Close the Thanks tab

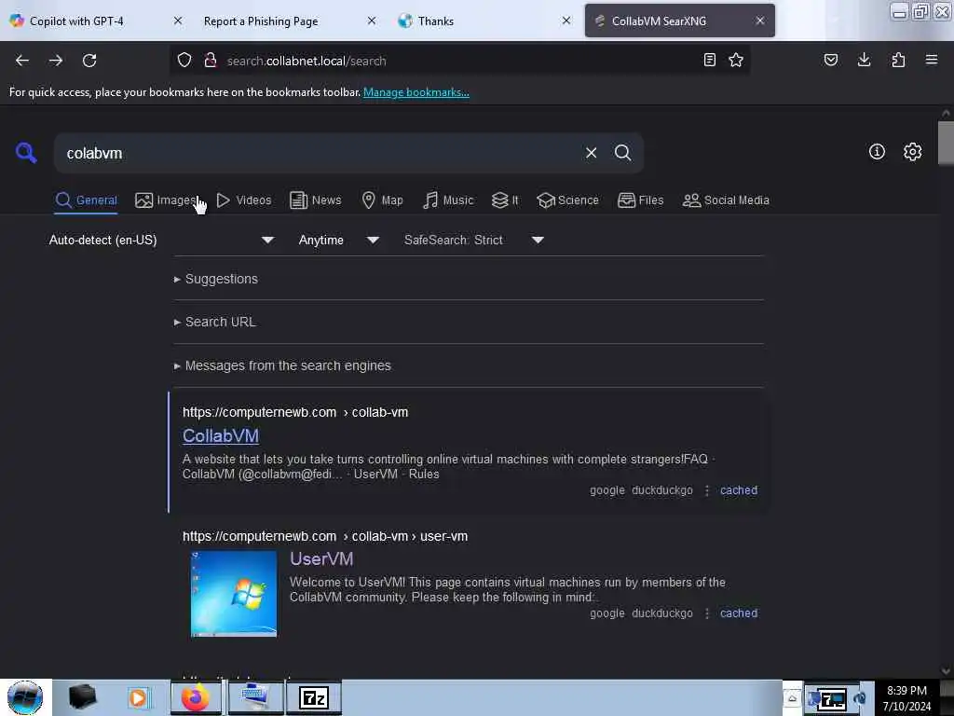[566, 21]
